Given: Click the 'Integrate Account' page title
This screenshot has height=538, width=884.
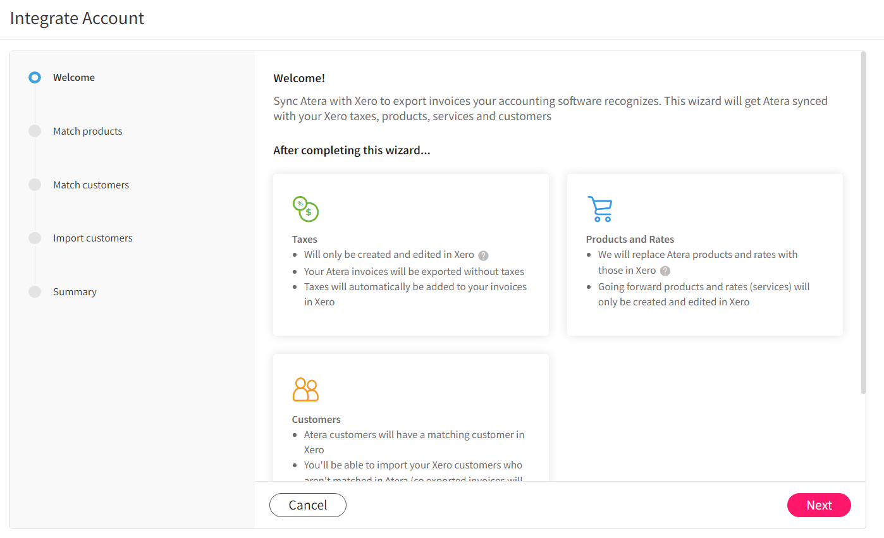Looking at the screenshot, I should (x=77, y=18).
